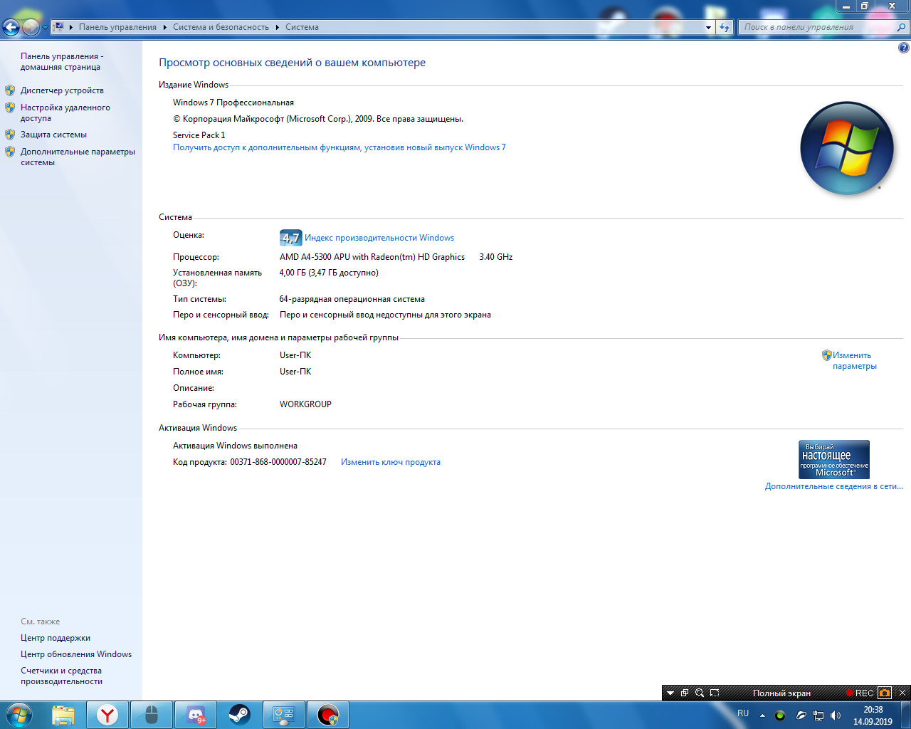Image resolution: width=911 pixels, height=729 pixels.
Task: Open Windows Update link in sidebar
Action: click(76, 654)
